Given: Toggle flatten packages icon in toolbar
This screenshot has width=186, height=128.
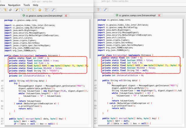Looking at the screenshot, I should (10, 10).
